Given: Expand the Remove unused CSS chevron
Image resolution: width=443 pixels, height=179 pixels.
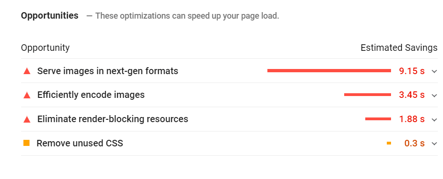Looking at the screenshot, I should click(x=434, y=144).
